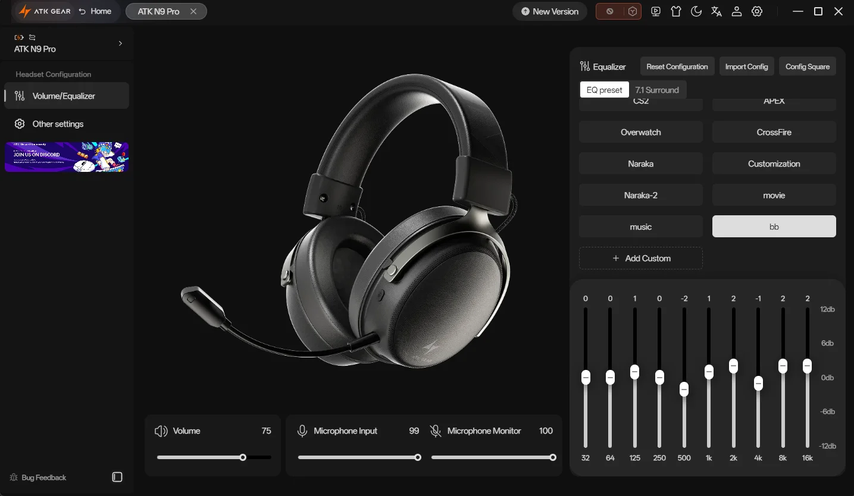
Task: Select the ATK N9 Pro tab
Action: (166, 11)
